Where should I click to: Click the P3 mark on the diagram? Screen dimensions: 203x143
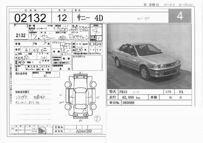point(85,111)
